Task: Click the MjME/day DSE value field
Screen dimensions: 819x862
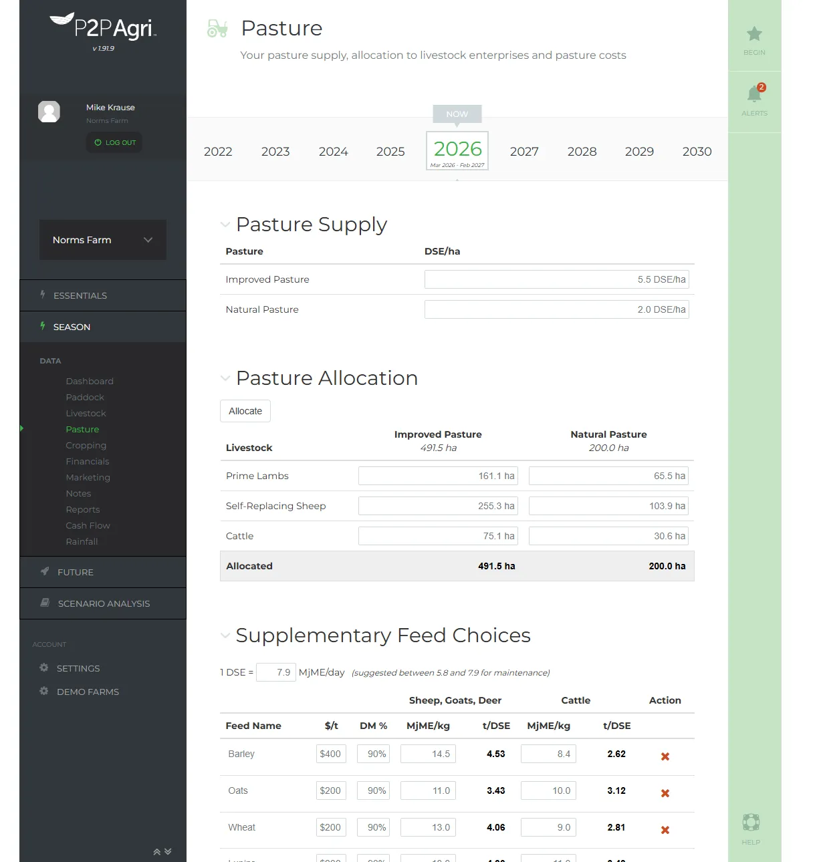Action: [x=276, y=672]
